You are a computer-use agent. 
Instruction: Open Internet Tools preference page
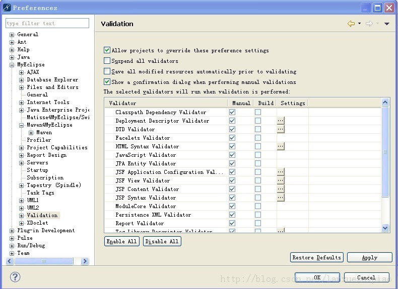pos(48,102)
